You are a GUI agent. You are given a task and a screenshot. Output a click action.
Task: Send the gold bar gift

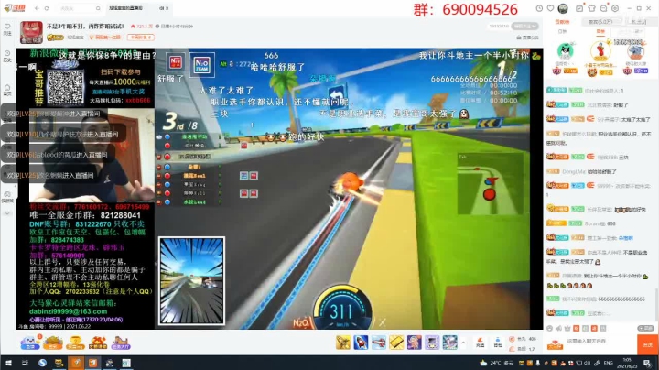click(x=396, y=343)
